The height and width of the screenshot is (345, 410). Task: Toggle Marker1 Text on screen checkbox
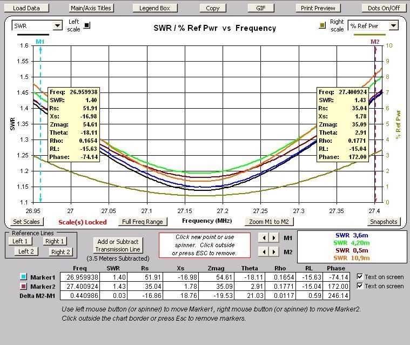click(360, 277)
